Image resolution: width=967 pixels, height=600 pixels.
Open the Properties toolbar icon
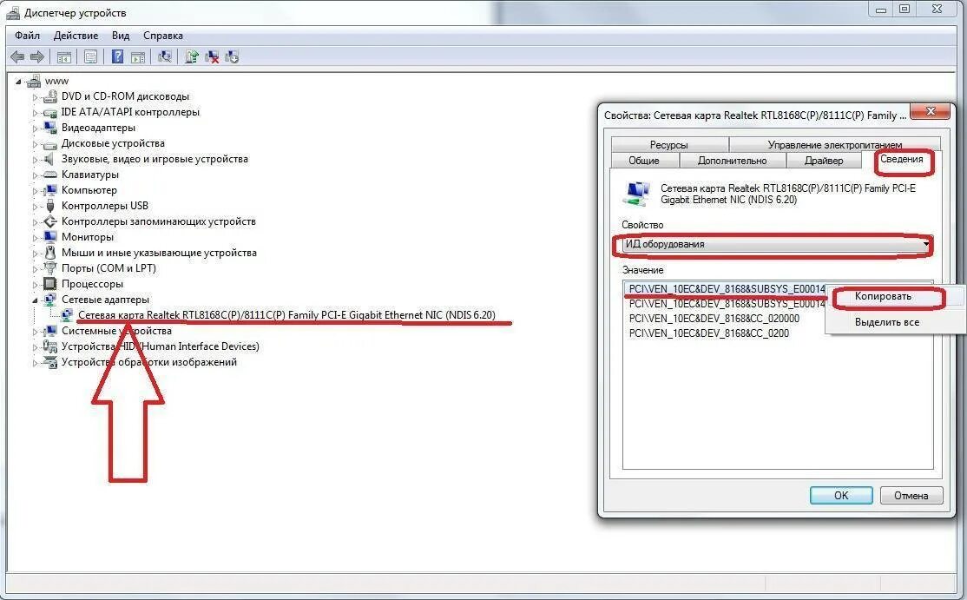90,57
